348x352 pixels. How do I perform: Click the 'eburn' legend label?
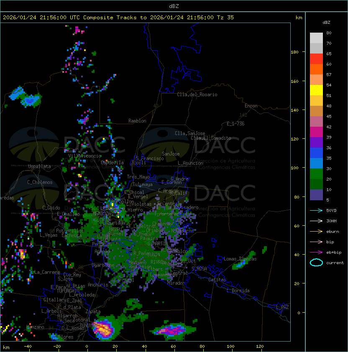click(x=333, y=232)
